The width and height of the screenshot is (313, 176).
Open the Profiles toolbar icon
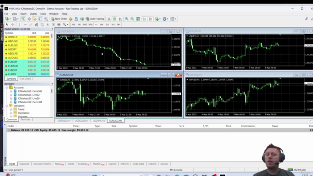click(15, 19)
